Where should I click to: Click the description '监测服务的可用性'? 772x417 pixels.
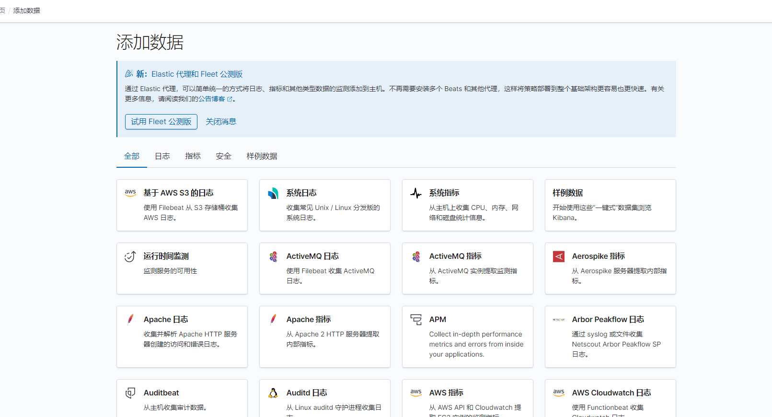(x=170, y=271)
